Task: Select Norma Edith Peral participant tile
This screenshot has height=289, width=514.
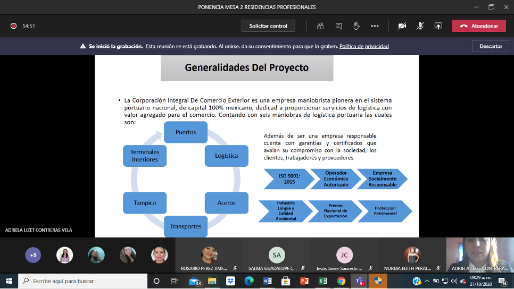Action: click(x=412, y=256)
